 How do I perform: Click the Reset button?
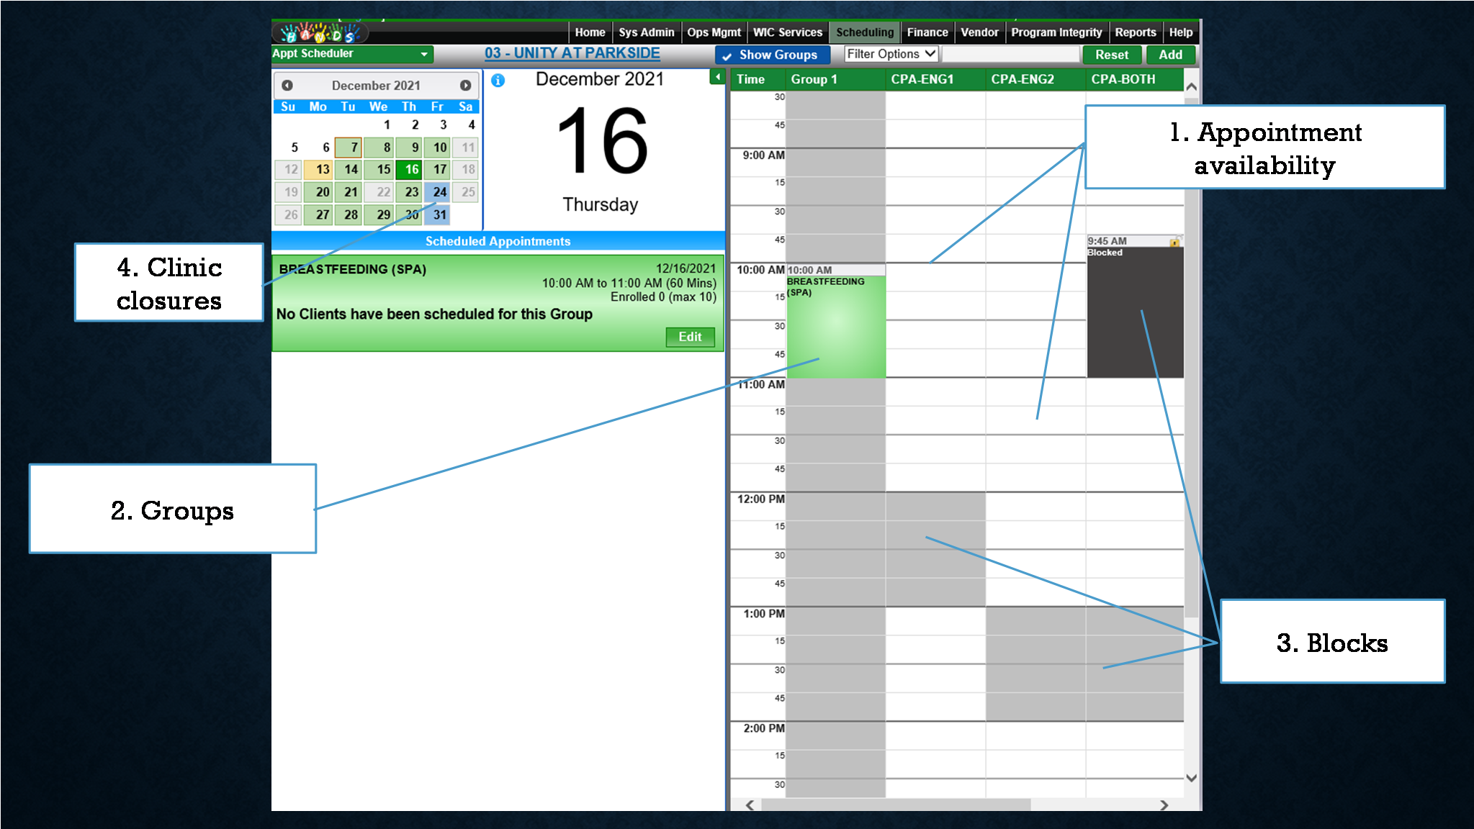pyautogui.click(x=1111, y=55)
